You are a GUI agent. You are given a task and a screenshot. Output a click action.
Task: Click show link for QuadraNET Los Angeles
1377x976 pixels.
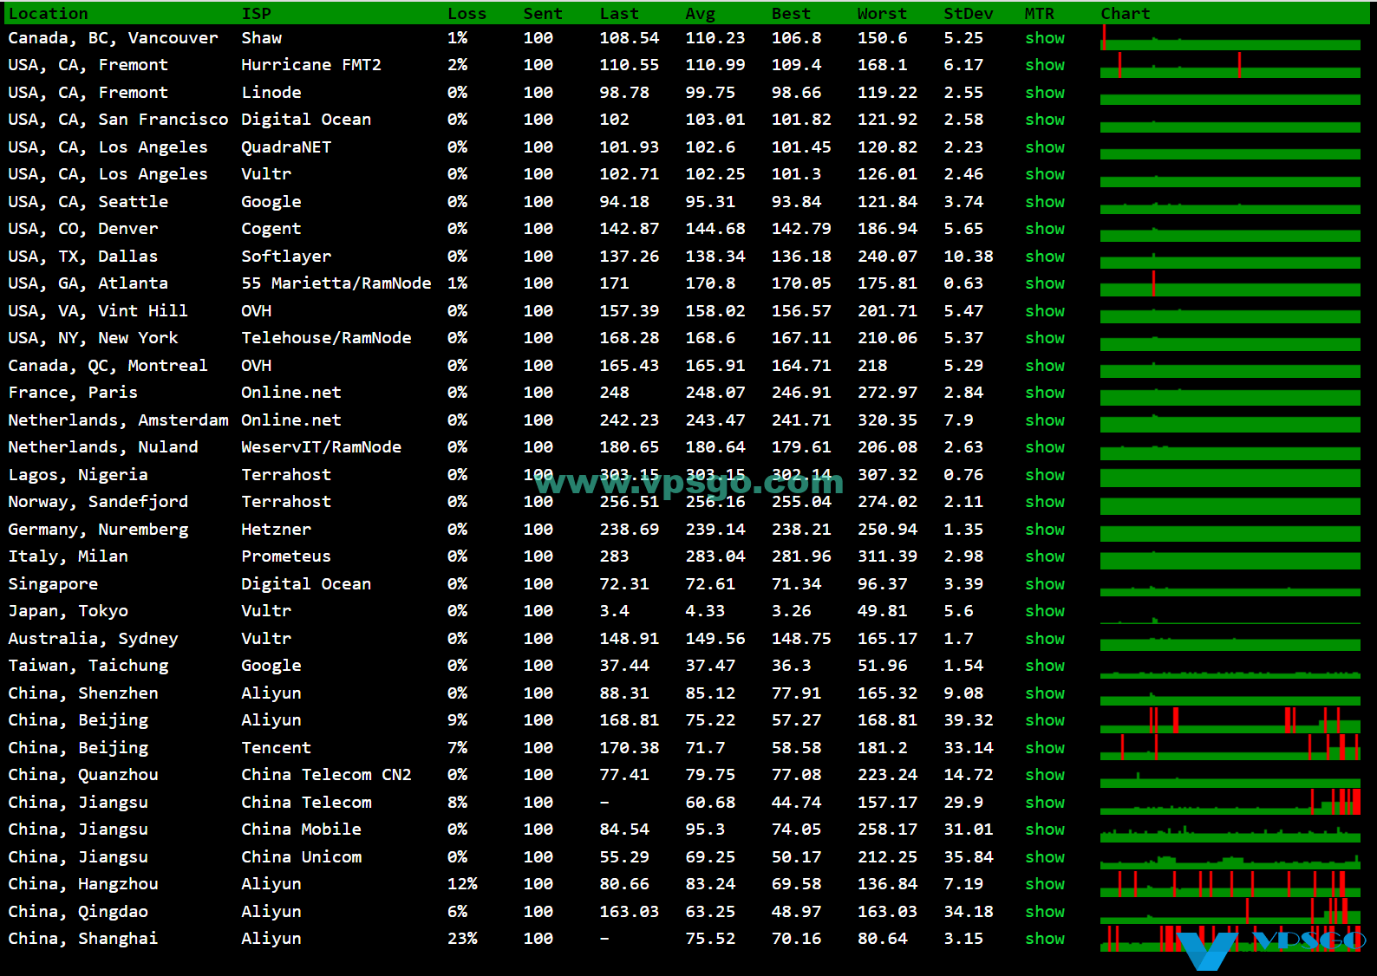coord(1045,147)
